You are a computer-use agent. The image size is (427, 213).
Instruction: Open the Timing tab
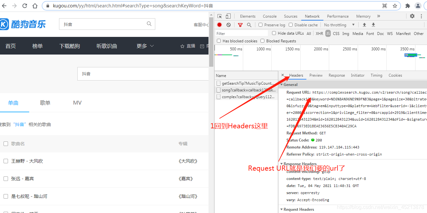(x=376, y=75)
